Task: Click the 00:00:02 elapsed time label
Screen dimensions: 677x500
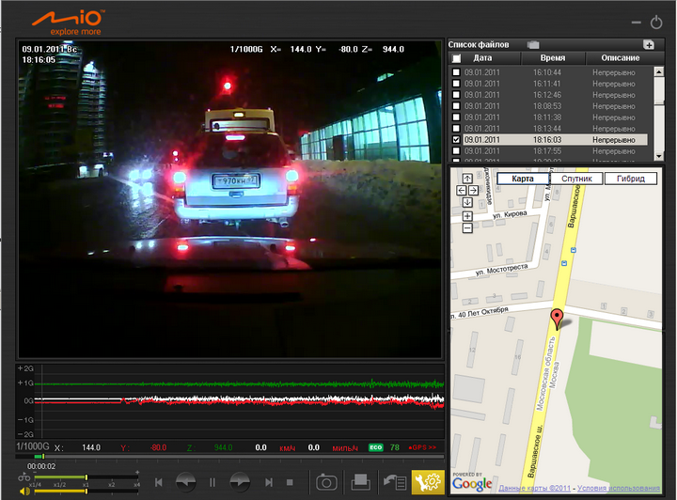Action: click(41, 466)
